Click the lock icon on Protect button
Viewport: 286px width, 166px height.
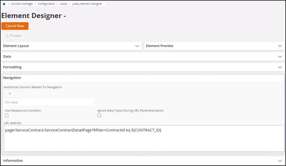(x=7, y=36)
